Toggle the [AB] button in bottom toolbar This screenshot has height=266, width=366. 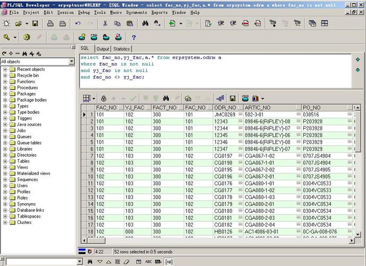click(x=169, y=262)
